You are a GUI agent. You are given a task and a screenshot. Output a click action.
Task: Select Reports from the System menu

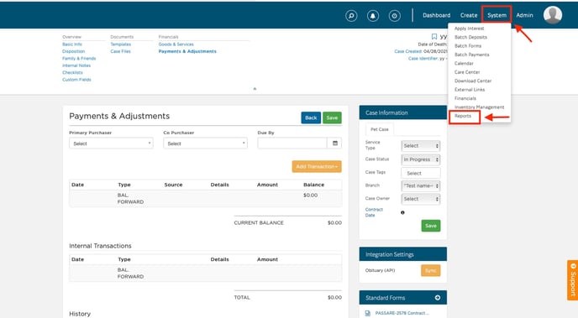pos(463,116)
